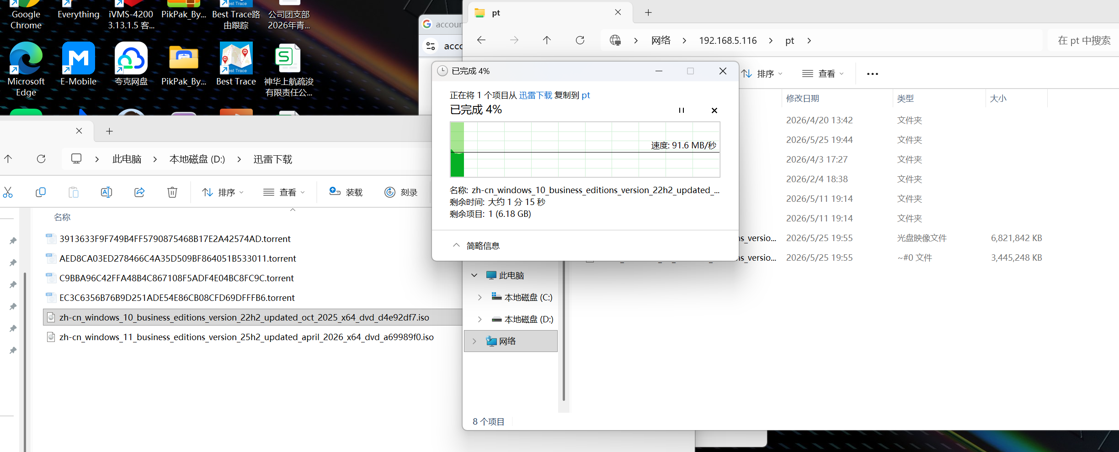This screenshot has height=452, width=1119.
Task: Sort by 名称 column in 迅雷下载 window
Action: pos(62,217)
